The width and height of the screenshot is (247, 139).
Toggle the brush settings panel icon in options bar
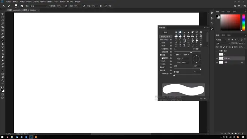22,6
